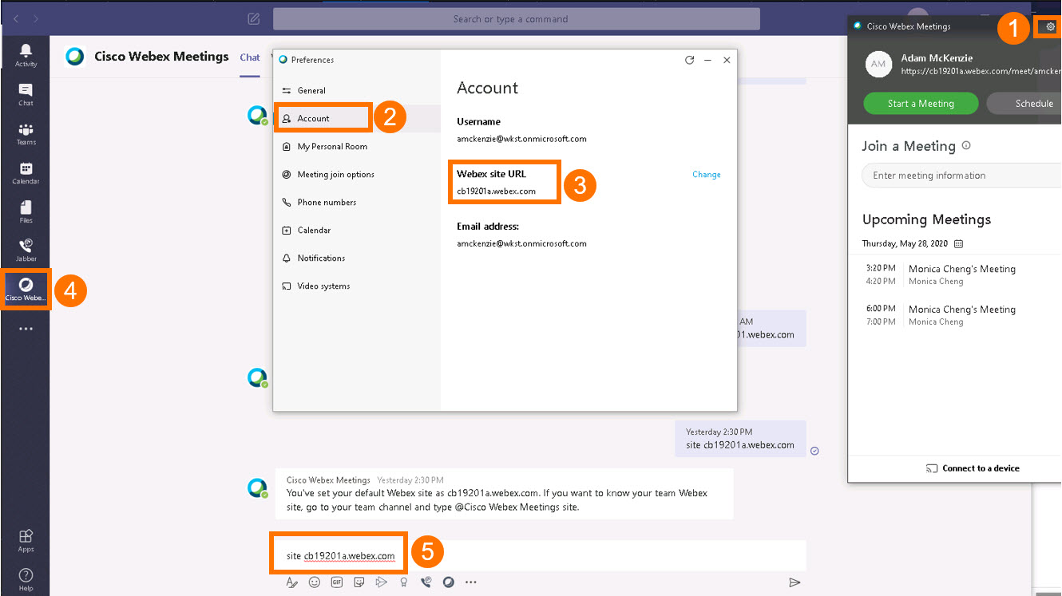1062x596 pixels.
Task: Open more messaging extensions ellipsis
Action: [x=471, y=582]
